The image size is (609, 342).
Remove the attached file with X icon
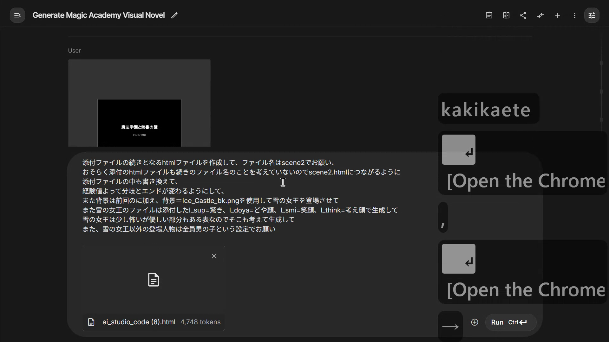214,256
